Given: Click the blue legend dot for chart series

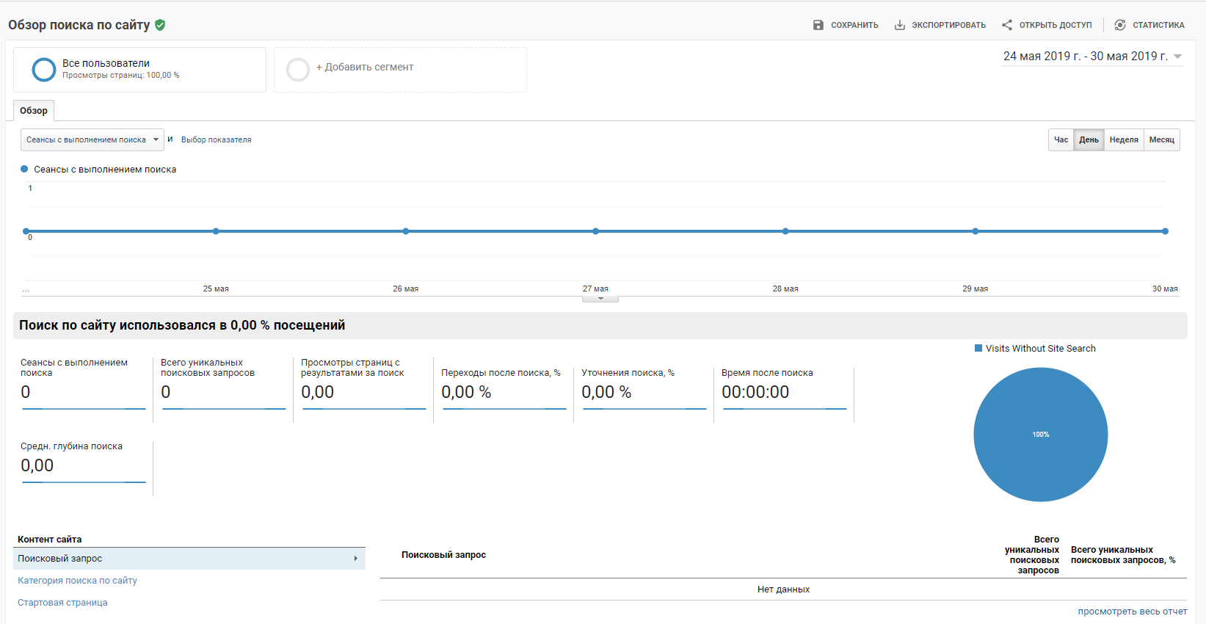Looking at the screenshot, I should click(24, 169).
